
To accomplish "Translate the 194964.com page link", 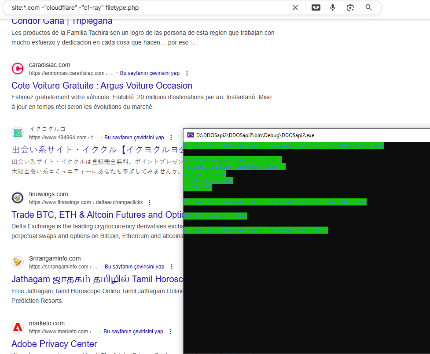I will pos(134,137).
